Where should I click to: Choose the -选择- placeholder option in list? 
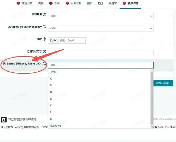tap(99, 72)
